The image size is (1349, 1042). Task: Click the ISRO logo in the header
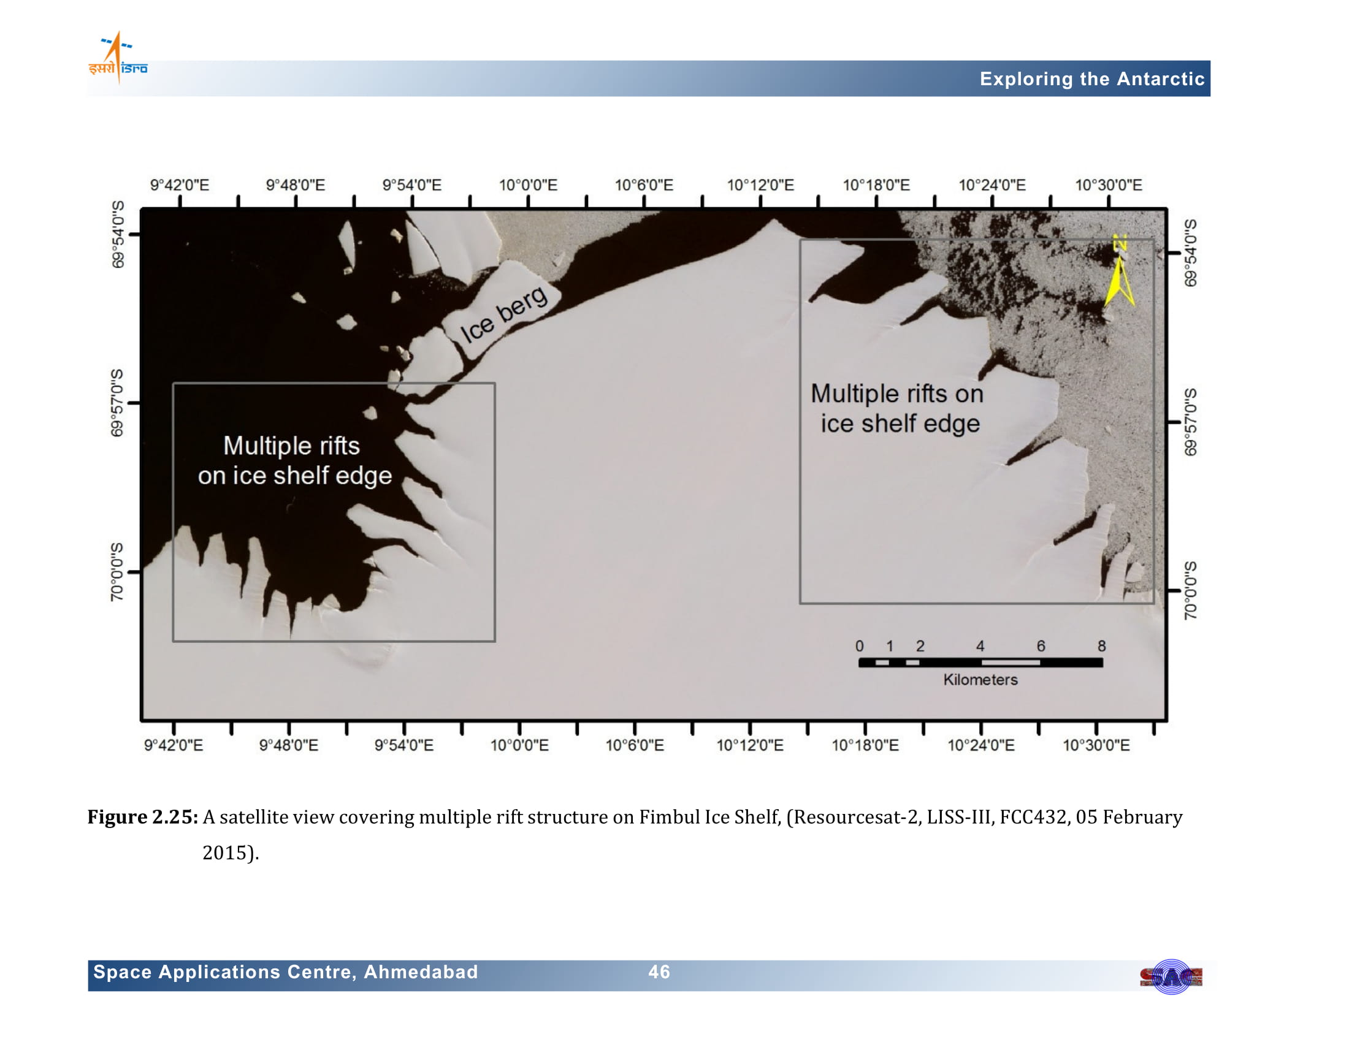pyautogui.click(x=118, y=58)
